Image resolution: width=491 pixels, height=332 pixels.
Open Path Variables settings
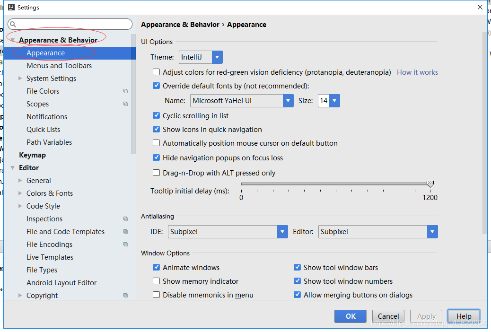pyautogui.click(x=49, y=142)
